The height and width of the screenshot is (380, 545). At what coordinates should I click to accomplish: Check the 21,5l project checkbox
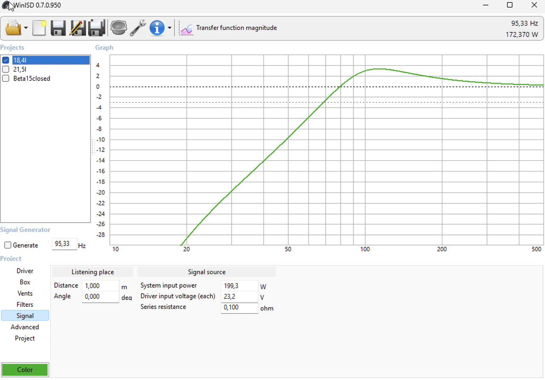(x=6, y=69)
